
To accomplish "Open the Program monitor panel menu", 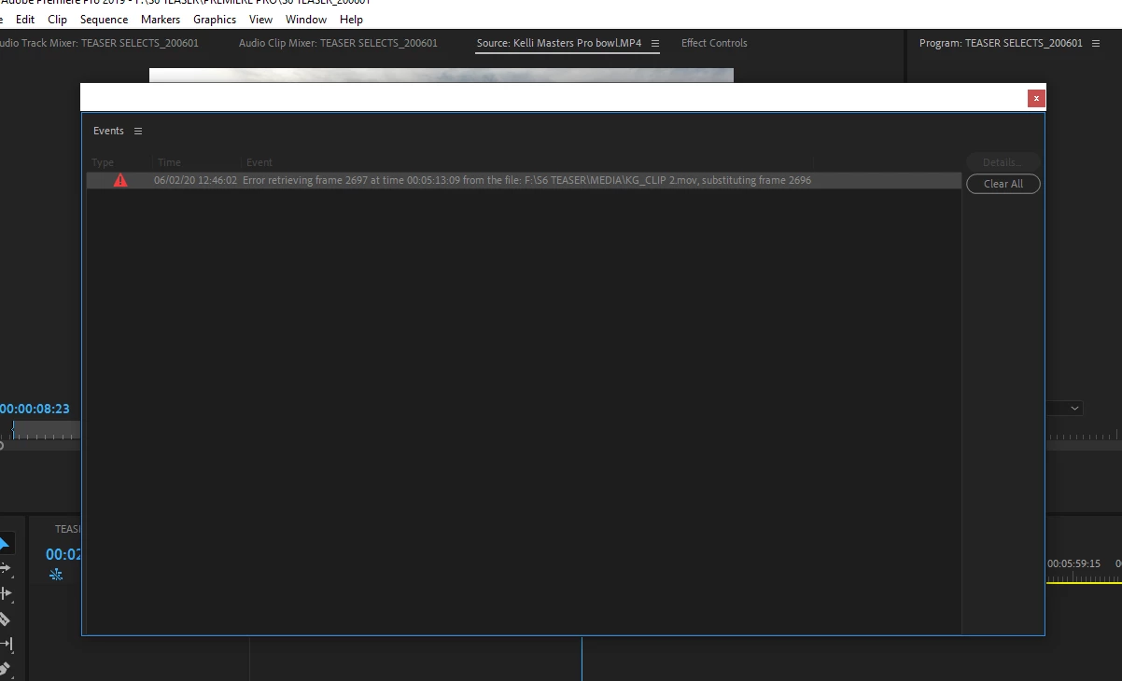I will pyautogui.click(x=1097, y=43).
